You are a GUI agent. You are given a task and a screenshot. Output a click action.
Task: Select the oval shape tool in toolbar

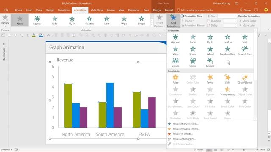(x=15, y=35)
